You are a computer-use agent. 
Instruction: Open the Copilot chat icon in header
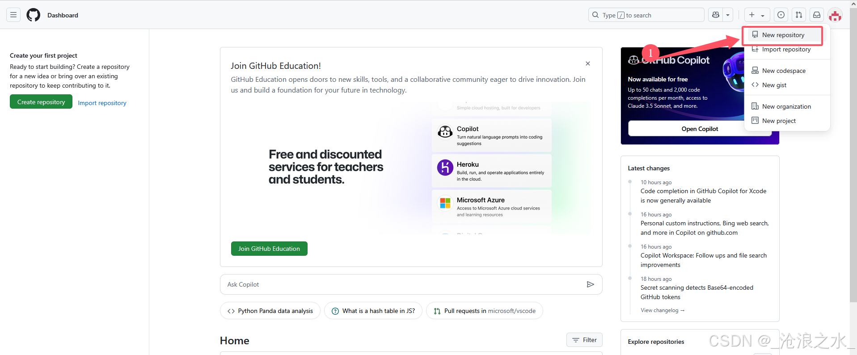point(716,15)
